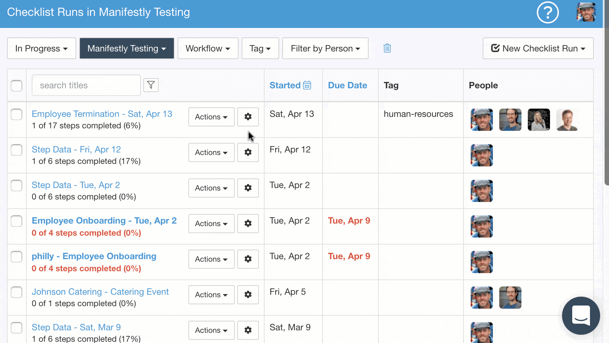The height and width of the screenshot is (343, 609).
Task: Open the chat support widget
Action: pyautogui.click(x=581, y=315)
